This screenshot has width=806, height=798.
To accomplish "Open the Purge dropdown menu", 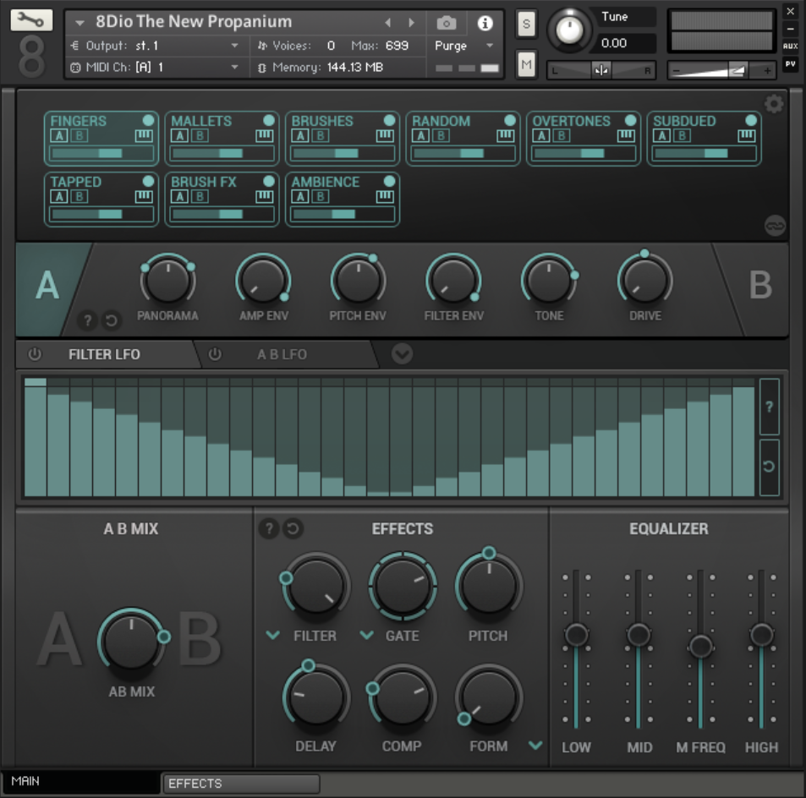I will click(x=463, y=46).
